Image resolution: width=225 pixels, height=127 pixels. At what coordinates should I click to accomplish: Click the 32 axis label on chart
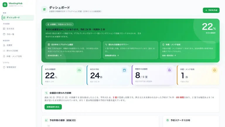click(49, 126)
